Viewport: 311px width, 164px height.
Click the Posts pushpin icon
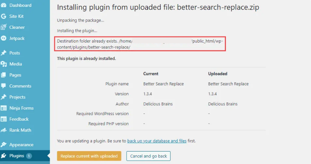pos(3,53)
